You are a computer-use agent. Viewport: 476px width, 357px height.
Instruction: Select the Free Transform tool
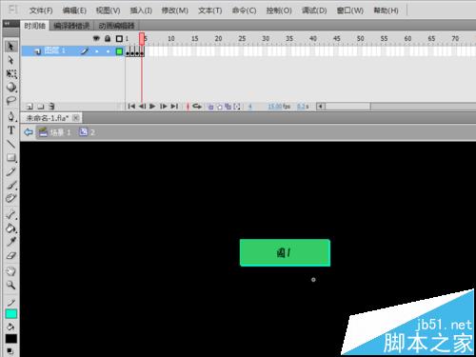11,73
